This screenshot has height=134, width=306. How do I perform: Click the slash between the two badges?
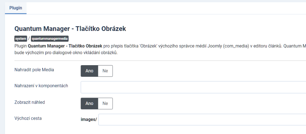(29, 39)
